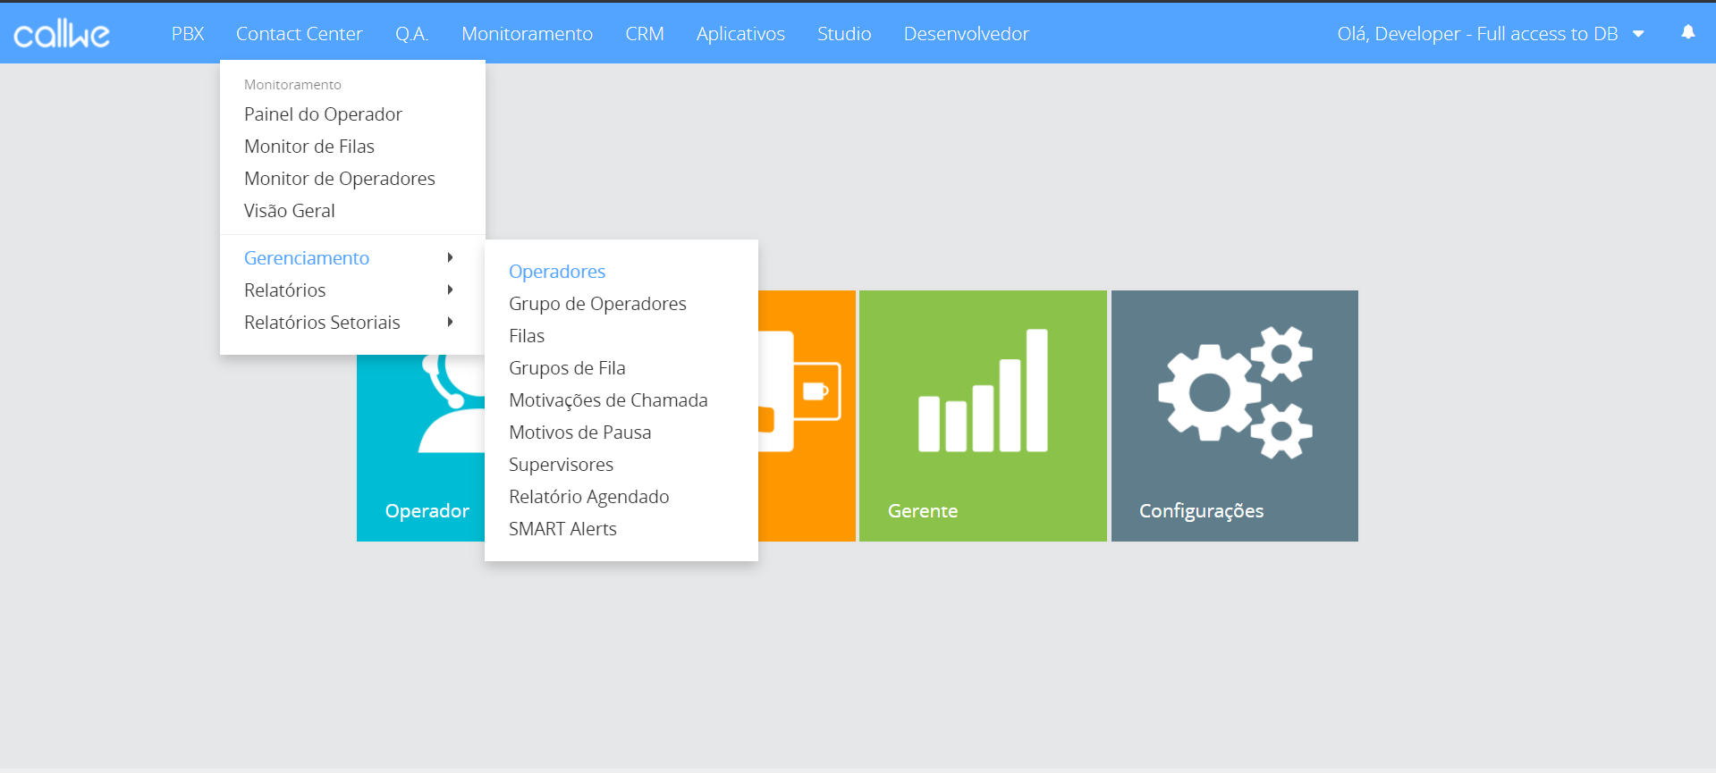
Task: Click Relatório Agendado option
Action: (588, 497)
